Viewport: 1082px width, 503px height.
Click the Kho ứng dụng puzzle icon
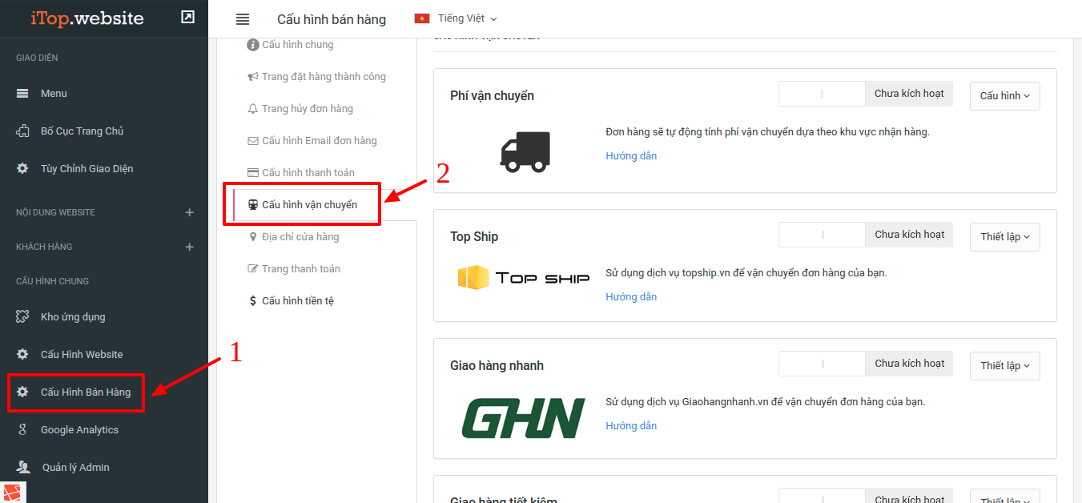[x=22, y=317]
